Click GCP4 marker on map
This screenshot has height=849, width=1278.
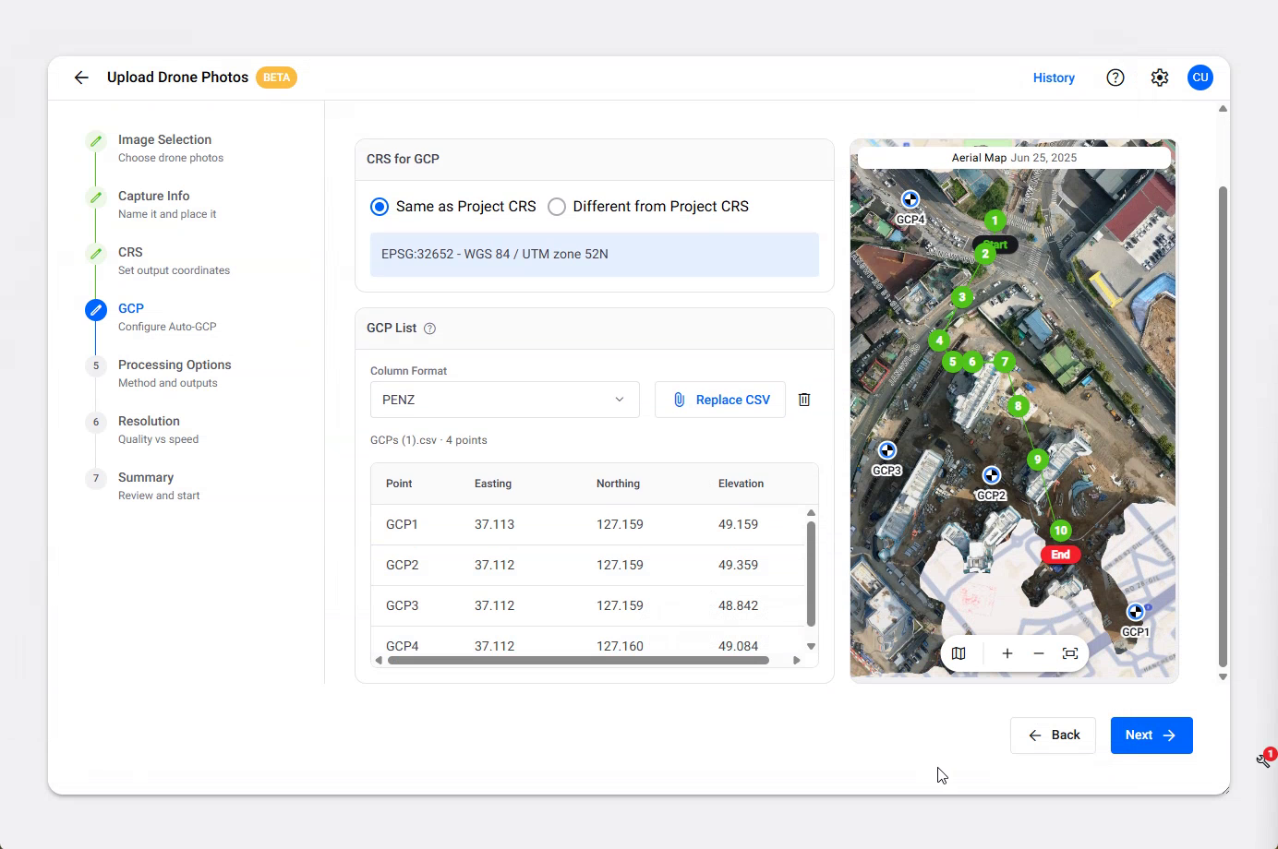click(910, 199)
